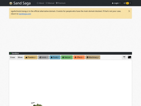
Task: Open the About page
Action: [40, 3]
